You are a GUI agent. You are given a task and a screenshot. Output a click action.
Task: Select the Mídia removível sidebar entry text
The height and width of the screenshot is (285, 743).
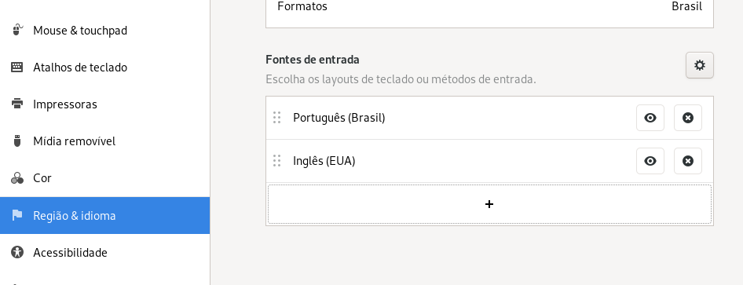click(75, 141)
